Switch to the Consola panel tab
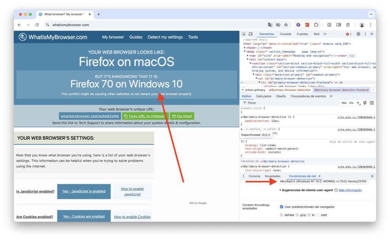This screenshot has height=240, width=390. pos(285,34)
